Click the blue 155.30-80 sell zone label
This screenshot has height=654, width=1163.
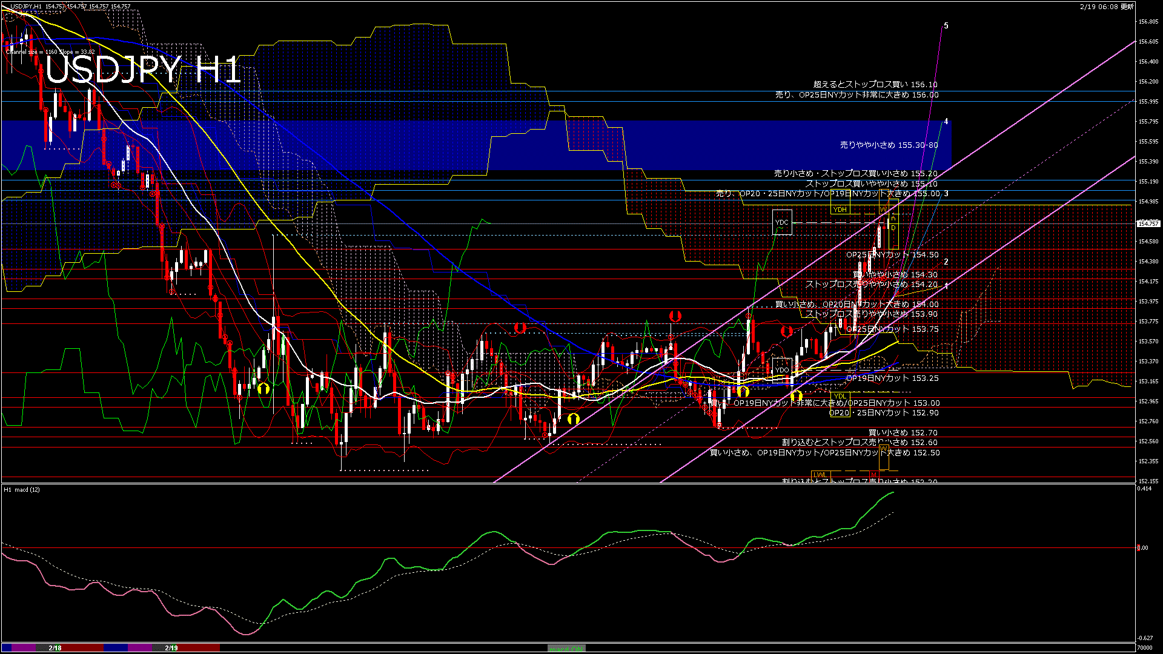coord(889,145)
